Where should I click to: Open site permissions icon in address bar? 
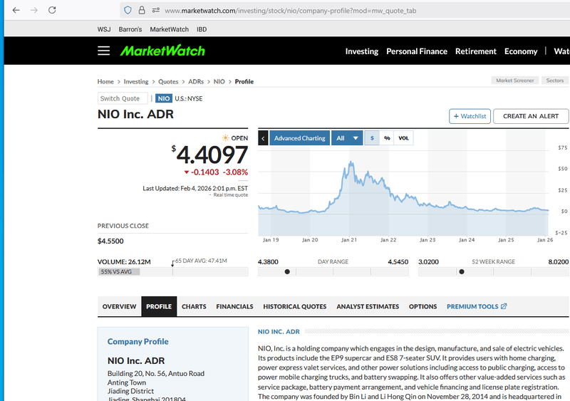(156, 10)
